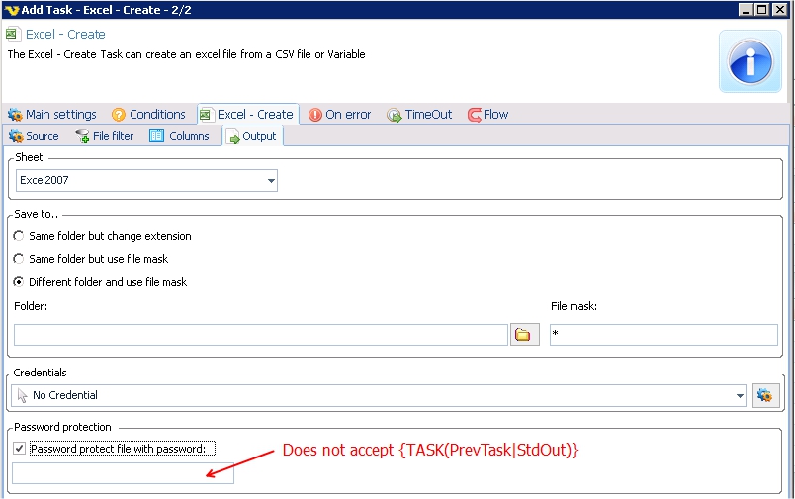Select Different folder and use file mask

19,282
